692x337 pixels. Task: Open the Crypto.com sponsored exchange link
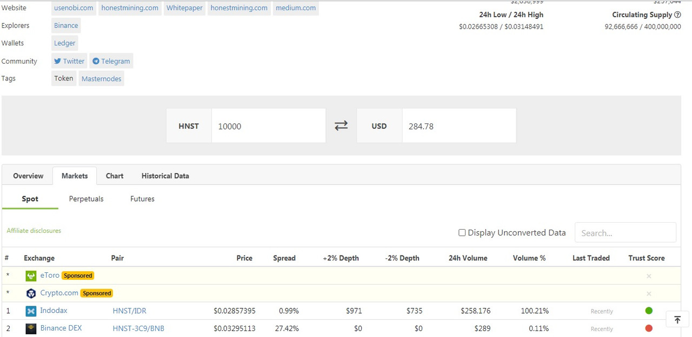[x=59, y=293]
